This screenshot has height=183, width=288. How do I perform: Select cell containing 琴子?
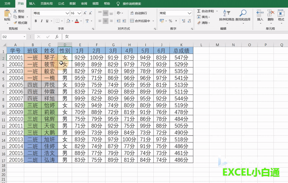point(49,58)
